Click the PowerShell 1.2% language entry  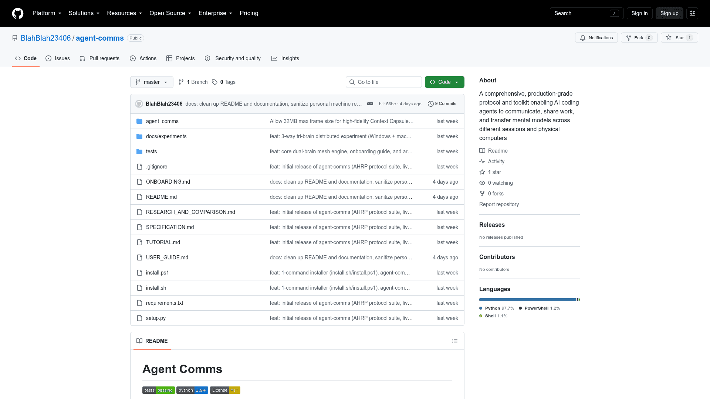click(x=539, y=308)
